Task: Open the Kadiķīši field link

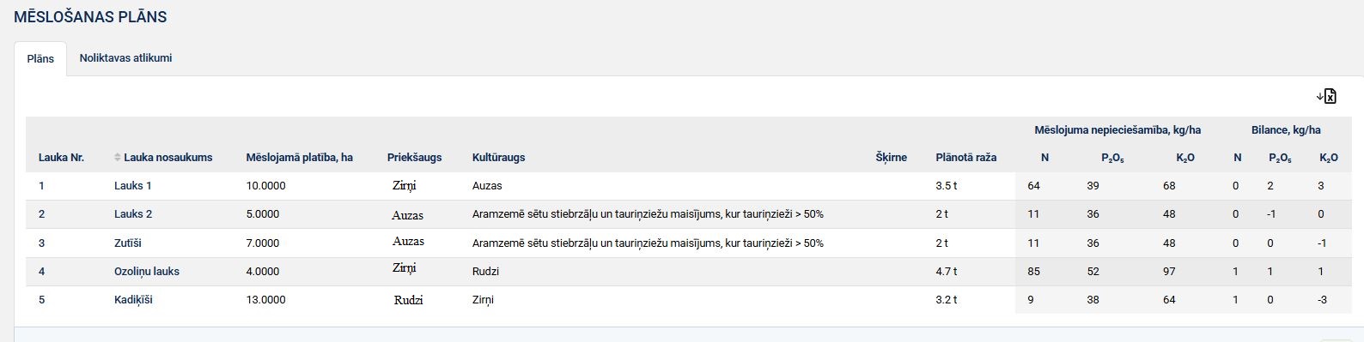Action: pos(133,299)
